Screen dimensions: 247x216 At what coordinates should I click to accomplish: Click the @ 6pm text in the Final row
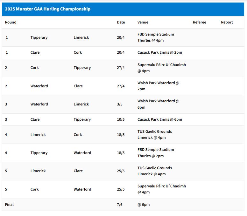(144, 205)
